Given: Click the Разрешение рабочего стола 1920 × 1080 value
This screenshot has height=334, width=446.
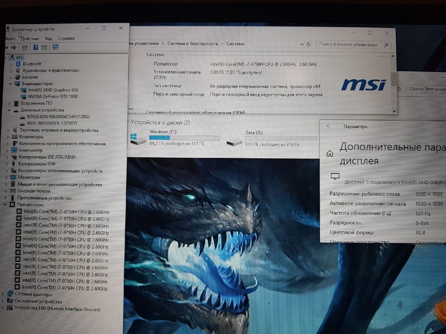Looking at the screenshot, I should pos(429,194).
